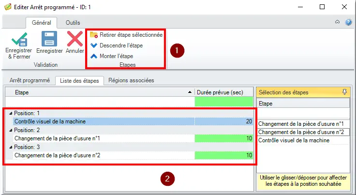
Task: Click the Sélection des étapes panel title
Action: [x=283, y=92]
